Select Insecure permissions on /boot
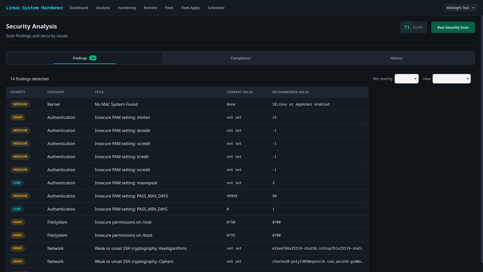Viewport: 483px width, 272px height. click(187, 235)
